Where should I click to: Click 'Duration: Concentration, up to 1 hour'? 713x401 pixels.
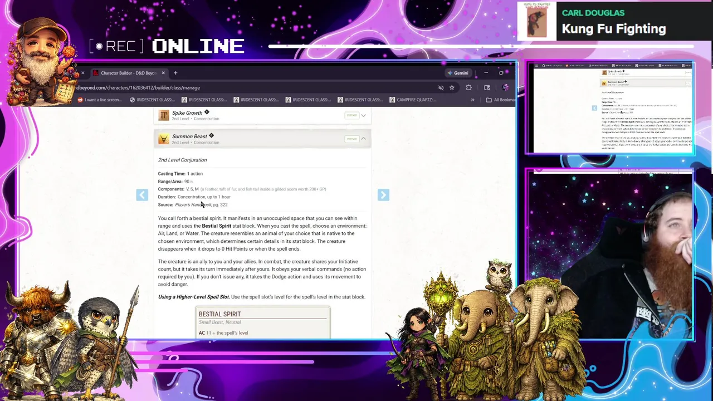(194, 197)
